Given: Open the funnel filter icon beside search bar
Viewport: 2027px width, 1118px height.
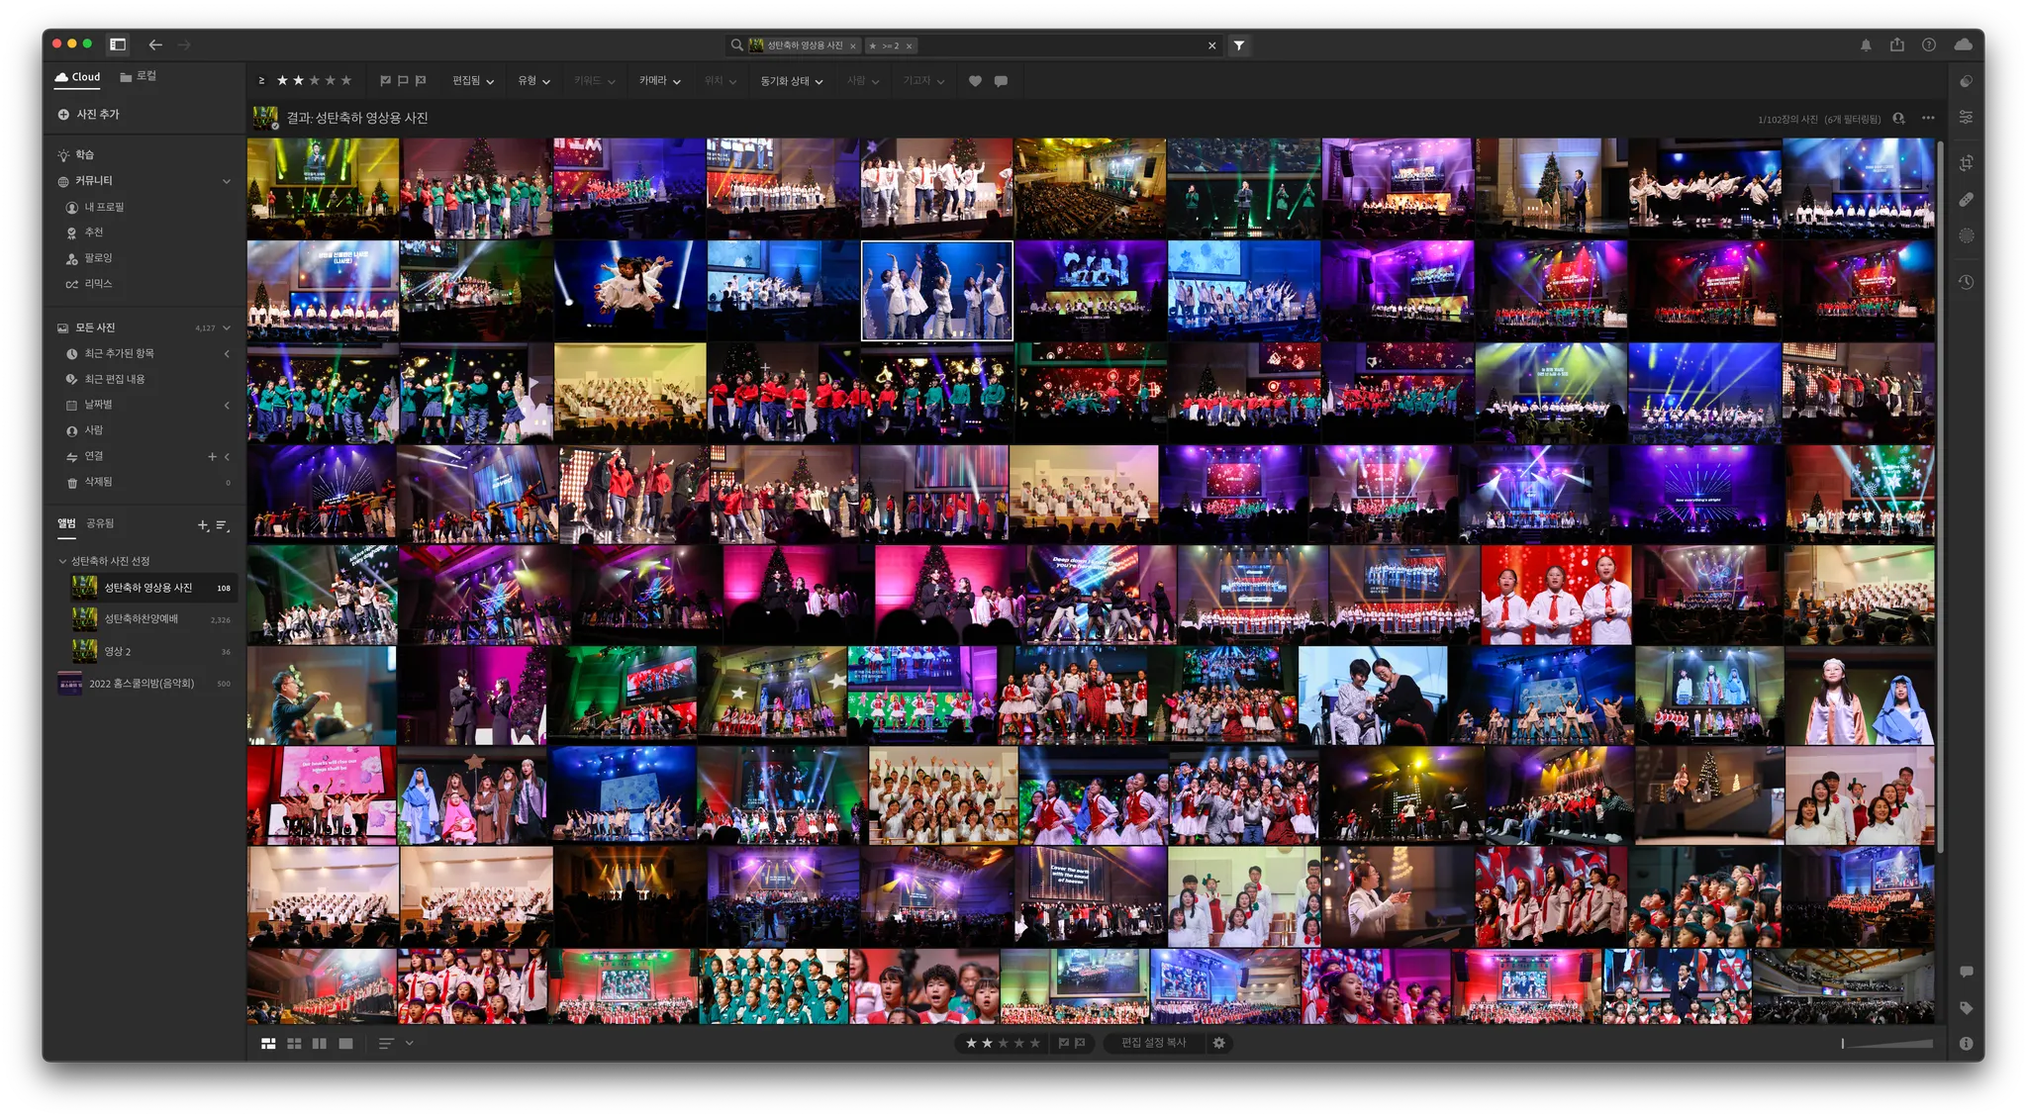Looking at the screenshot, I should click(1238, 46).
